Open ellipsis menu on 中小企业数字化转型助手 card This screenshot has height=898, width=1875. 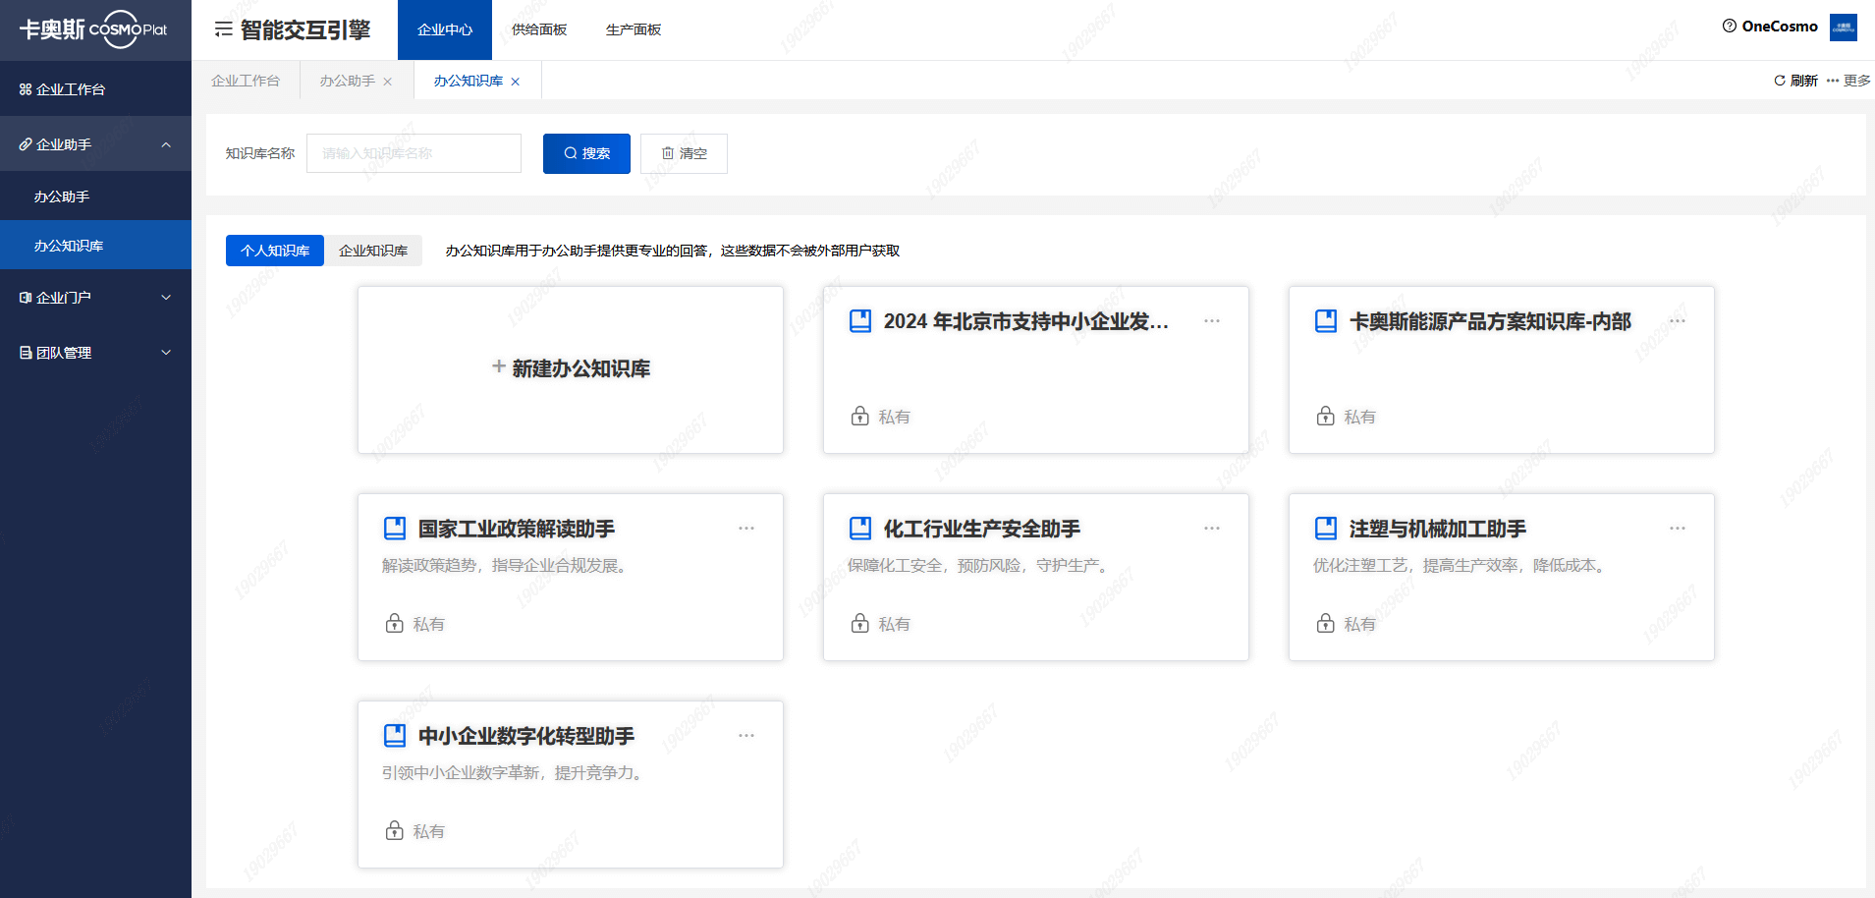(746, 736)
